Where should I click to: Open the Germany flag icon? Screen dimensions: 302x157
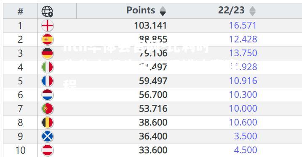click(x=47, y=53)
